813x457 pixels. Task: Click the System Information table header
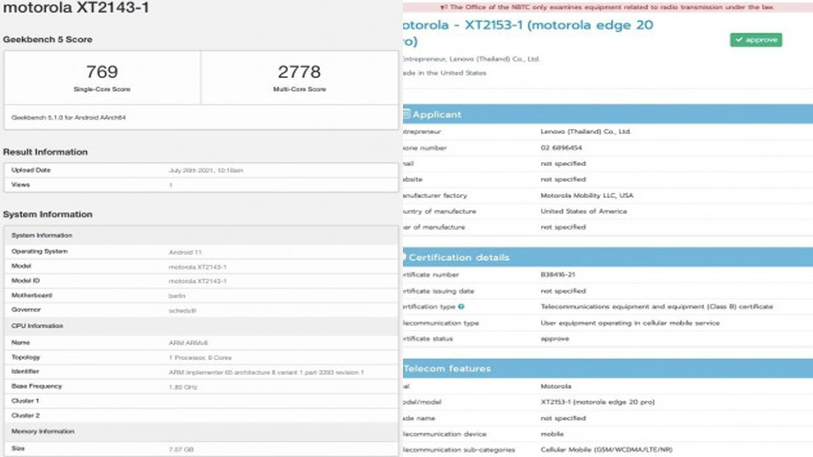click(x=42, y=236)
